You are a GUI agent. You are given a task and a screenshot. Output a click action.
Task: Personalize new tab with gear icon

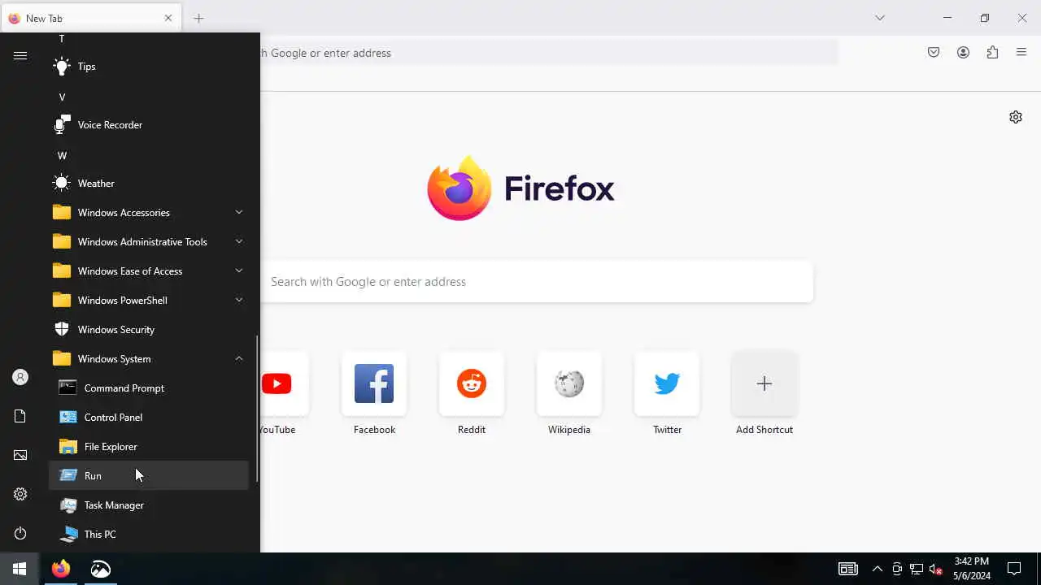[1016, 117]
